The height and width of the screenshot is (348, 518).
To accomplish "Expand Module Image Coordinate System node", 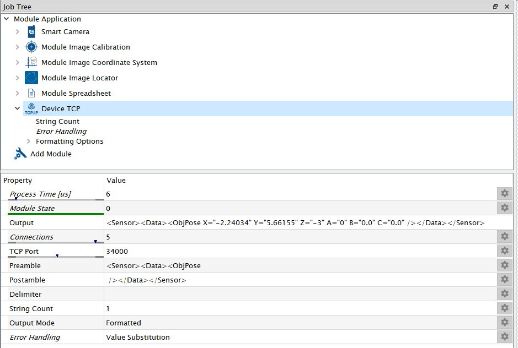I will (x=18, y=62).
